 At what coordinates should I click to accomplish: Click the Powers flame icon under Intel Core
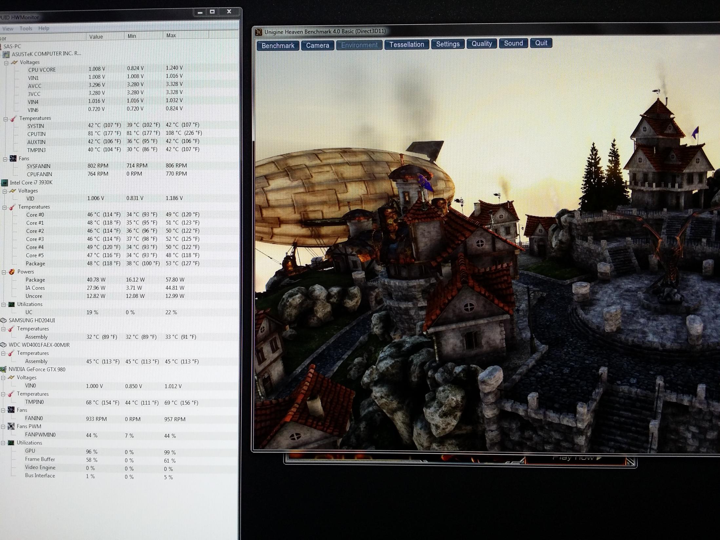pyautogui.click(x=12, y=272)
